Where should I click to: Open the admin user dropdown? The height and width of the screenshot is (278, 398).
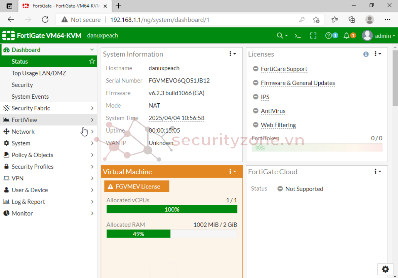click(x=379, y=36)
